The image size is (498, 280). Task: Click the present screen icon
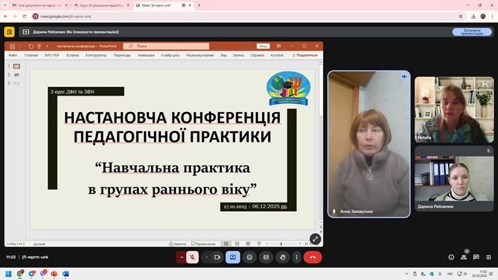point(233,257)
